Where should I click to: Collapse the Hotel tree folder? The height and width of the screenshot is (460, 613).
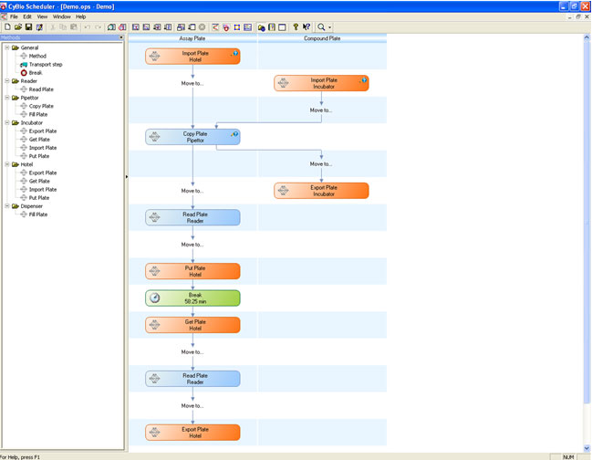tap(7, 164)
